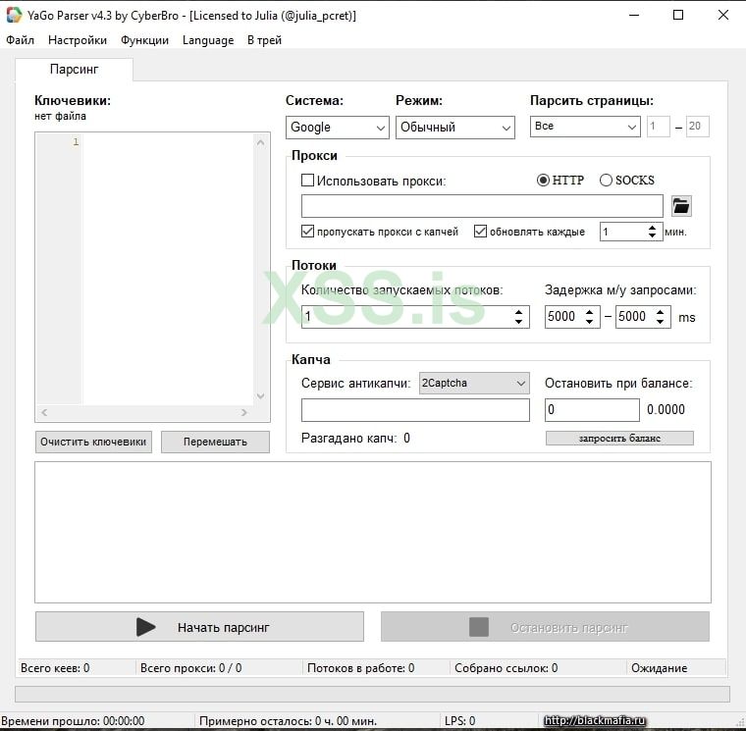Toggle the обновлять каждые checkbox
746x731 pixels.
click(480, 232)
